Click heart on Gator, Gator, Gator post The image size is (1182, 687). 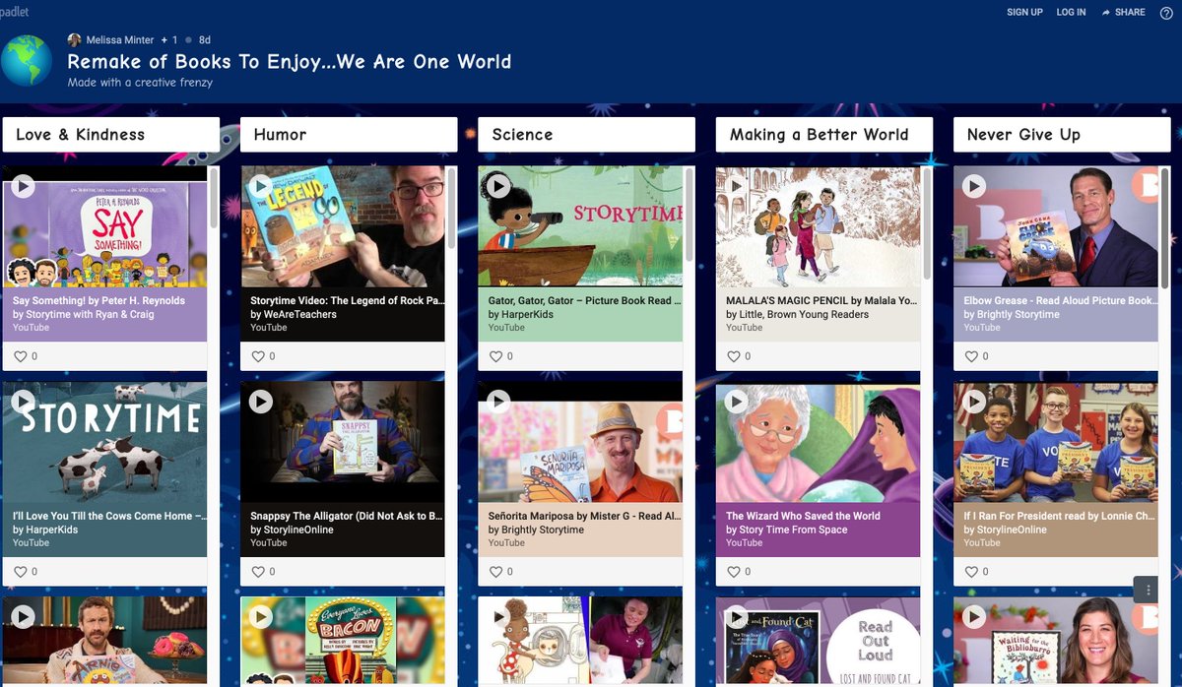495,356
